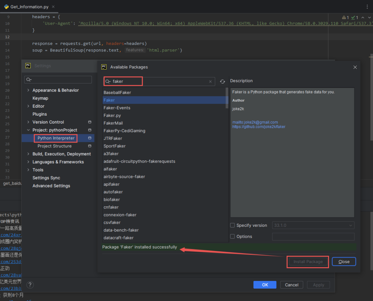Expand the Tools settings node
The height and width of the screenshot is (301, 373).
tap(28, 170)
